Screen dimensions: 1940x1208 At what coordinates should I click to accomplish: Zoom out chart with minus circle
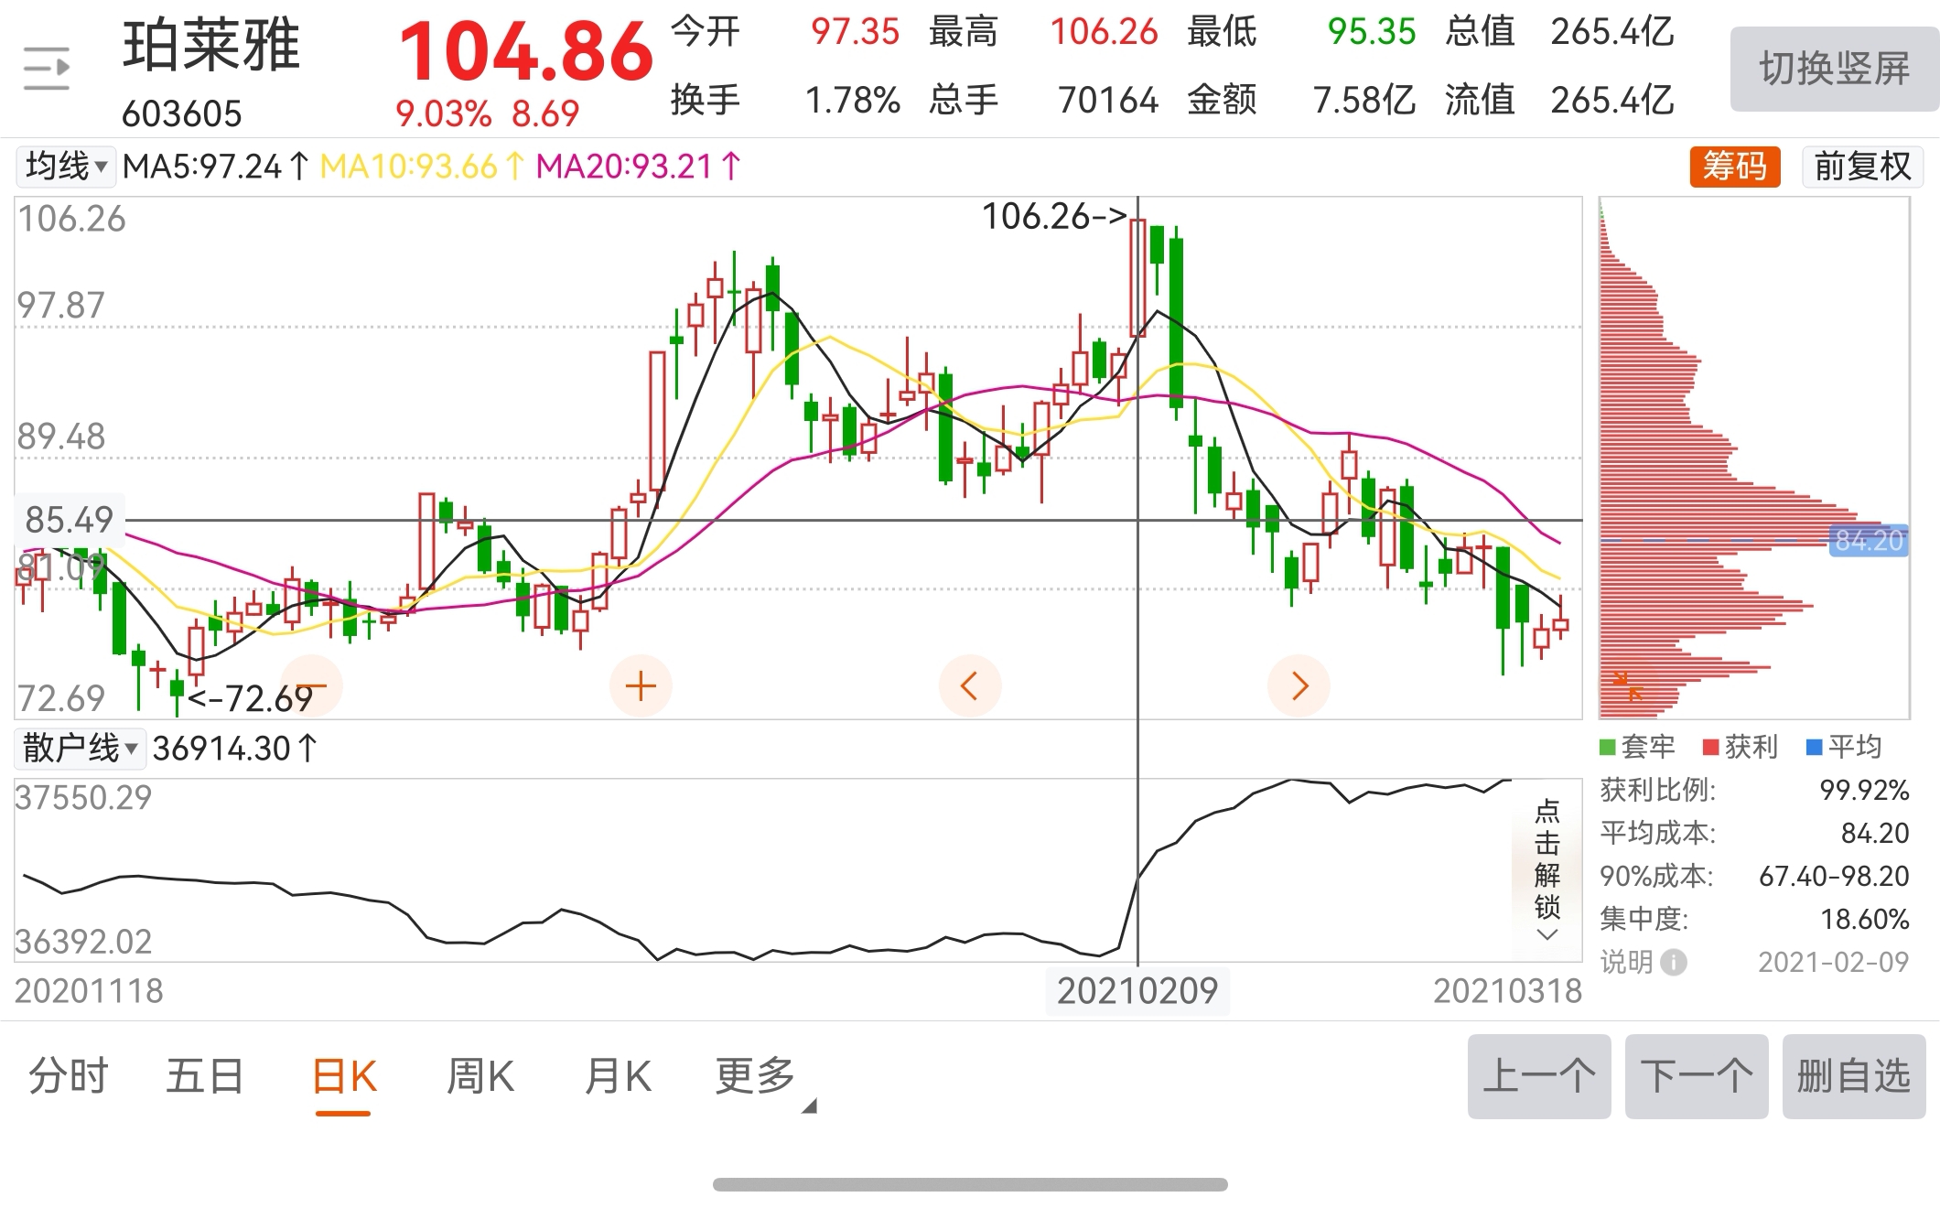pyautogui.click(x=312, y=686)
